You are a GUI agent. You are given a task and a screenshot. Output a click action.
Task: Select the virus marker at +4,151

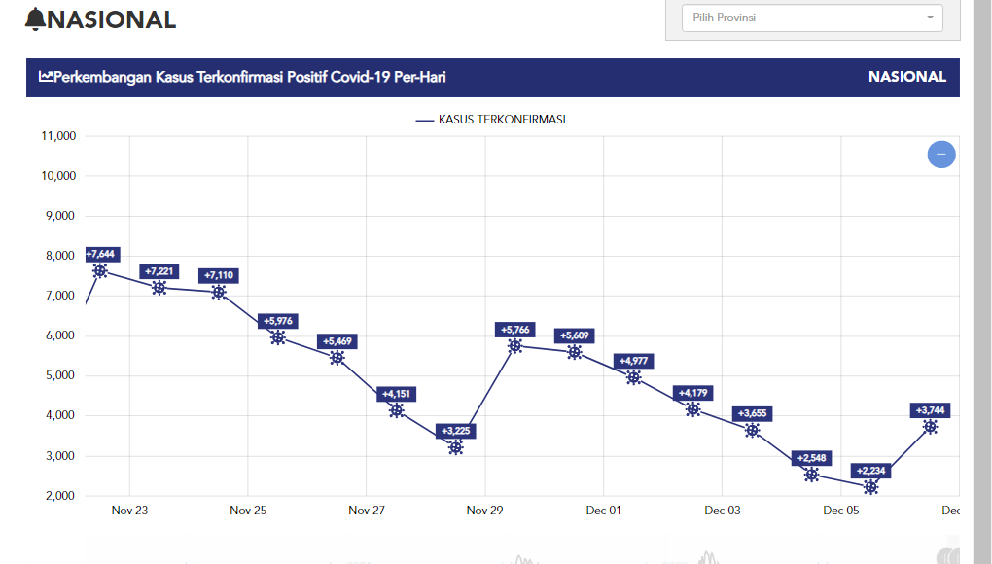396,410
